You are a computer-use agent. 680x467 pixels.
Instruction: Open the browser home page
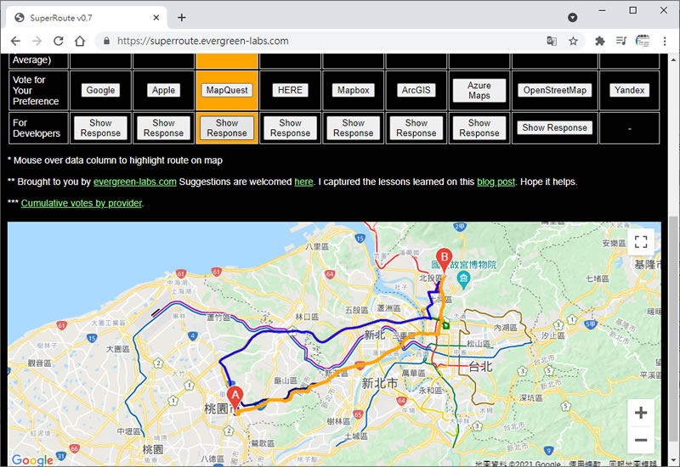[80, 41]
